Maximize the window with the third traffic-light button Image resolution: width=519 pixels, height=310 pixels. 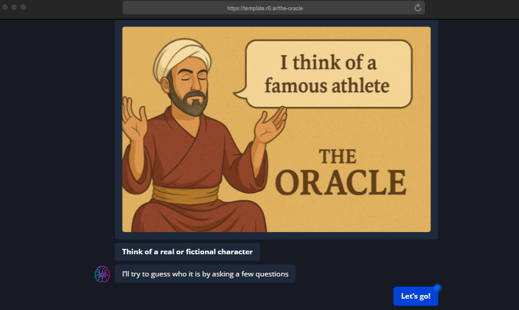click(x=23, y=7)
